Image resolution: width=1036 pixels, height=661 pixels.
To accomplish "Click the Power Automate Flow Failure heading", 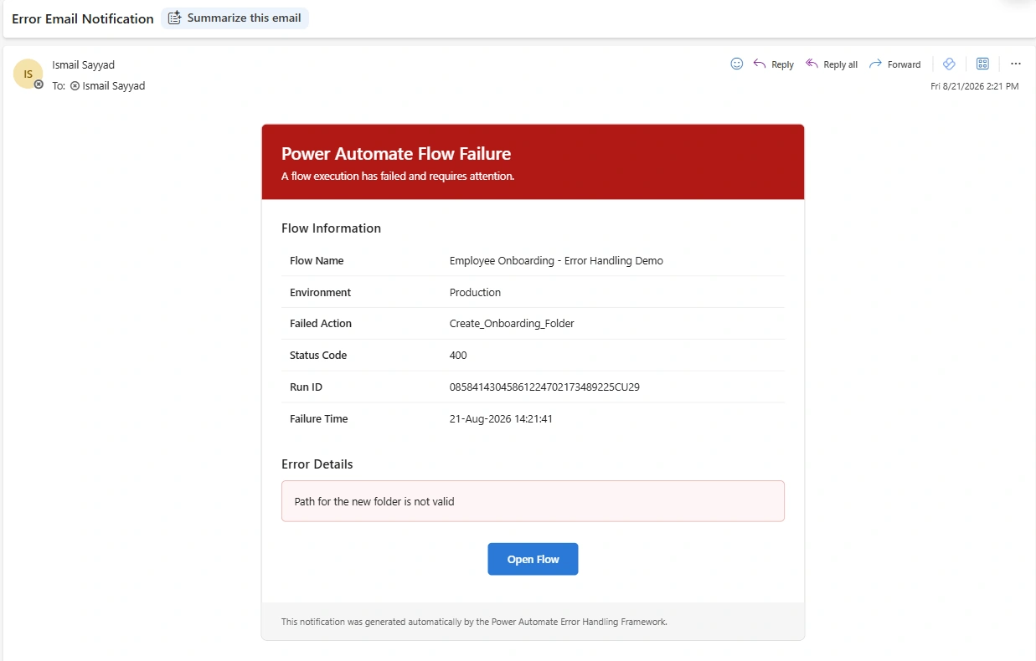I will (396, 154).
